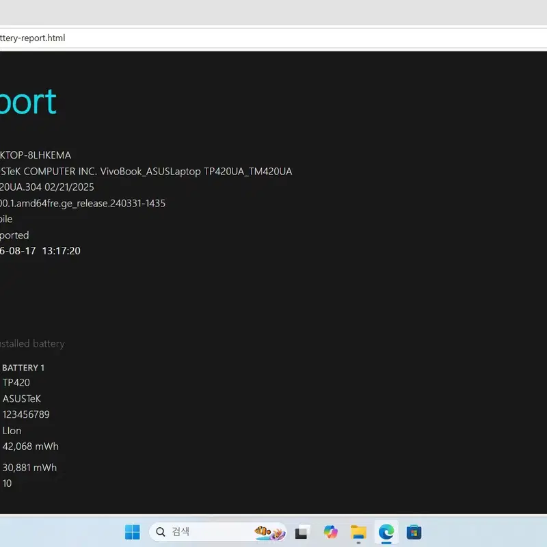The image size is (547, 547).
Task: Select the OS build amd64fre.ge_release.240331-1435 text
Action: click(x=83, y=203)
